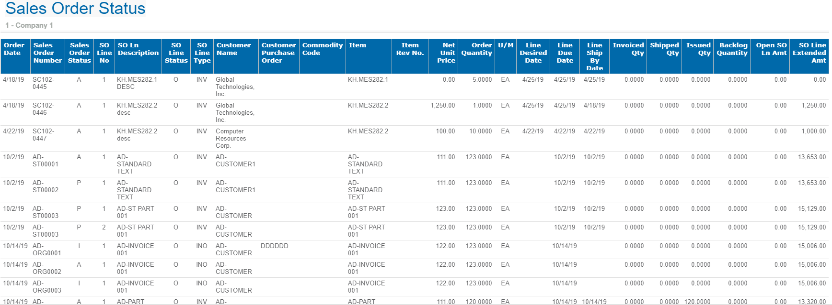Select the Backlog Quantity column header
The width and height of the screenshot is (832, 305).
(732, 49)
